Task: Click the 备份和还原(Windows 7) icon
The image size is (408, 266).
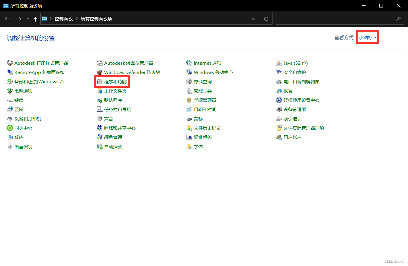Action: [x=10, y=81]
